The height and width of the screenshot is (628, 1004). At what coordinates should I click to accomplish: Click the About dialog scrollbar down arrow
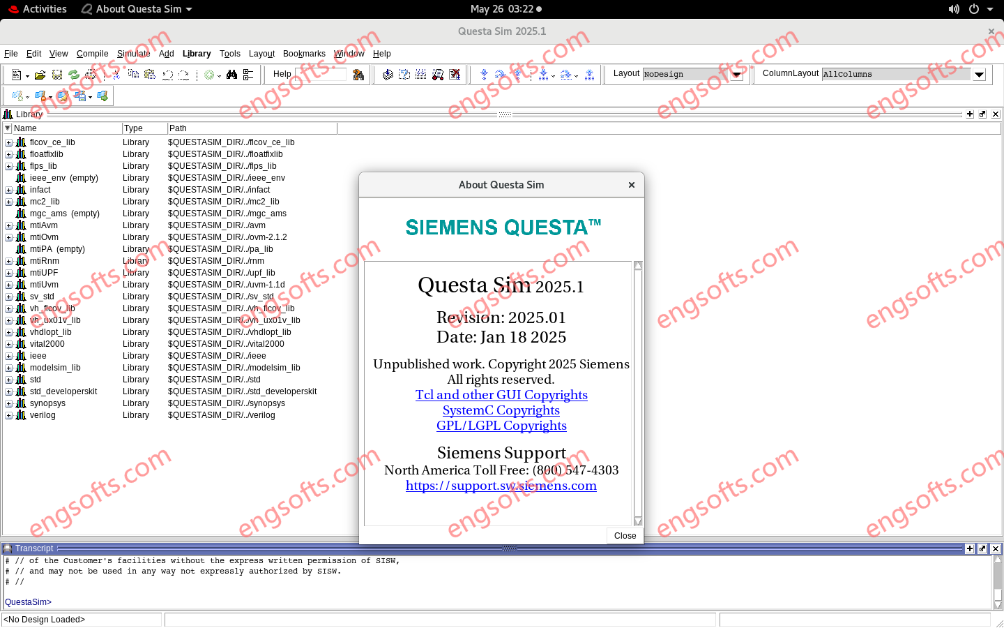(638, 521)
